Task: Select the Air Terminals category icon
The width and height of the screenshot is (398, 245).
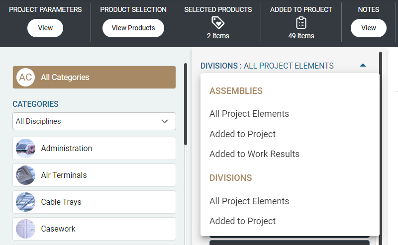Action: [x=26, y=175]
